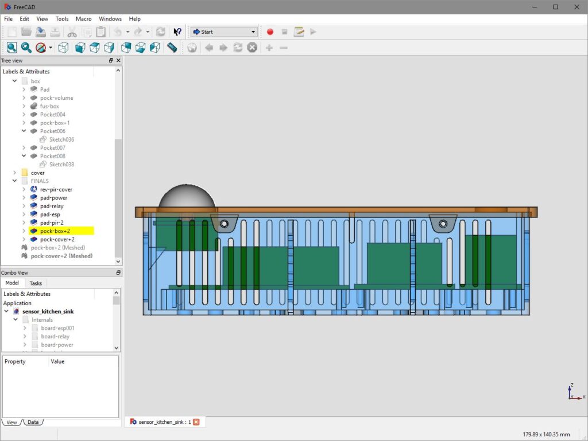Click the web browser globe icon
Viewport: 588px width, 441px height.
192,48
